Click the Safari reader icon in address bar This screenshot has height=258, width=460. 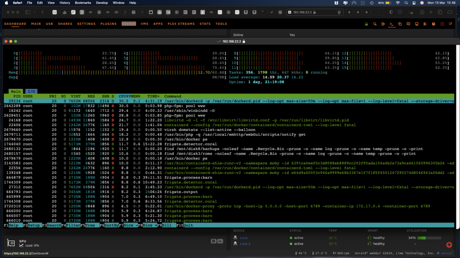(x=339, y=12)
